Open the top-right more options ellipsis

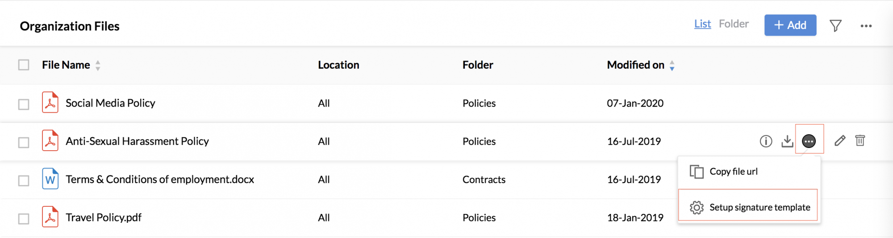pyautogui.click(x=866, y=26)
